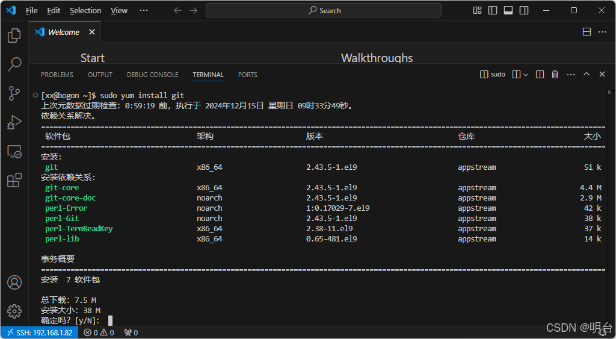Image resolution: width=616 pixels, height=339 pixels.
Task: Open the overflow menu ellipsis in menu bar
Action: (144, 11)
